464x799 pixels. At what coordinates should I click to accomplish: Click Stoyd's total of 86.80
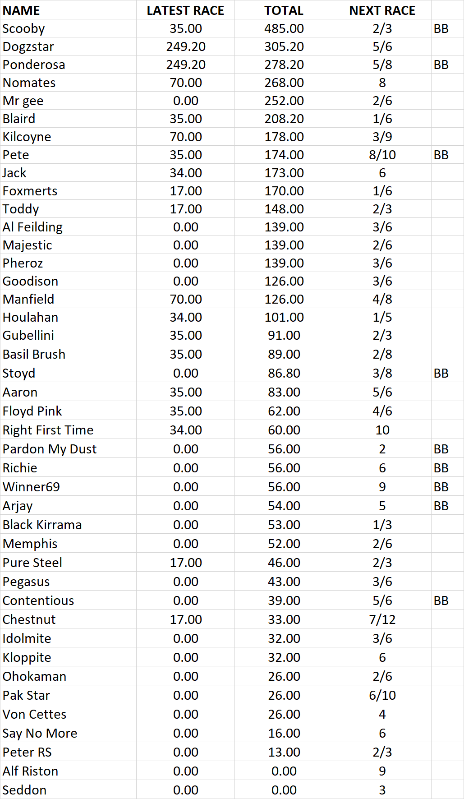tap(284, 373)
